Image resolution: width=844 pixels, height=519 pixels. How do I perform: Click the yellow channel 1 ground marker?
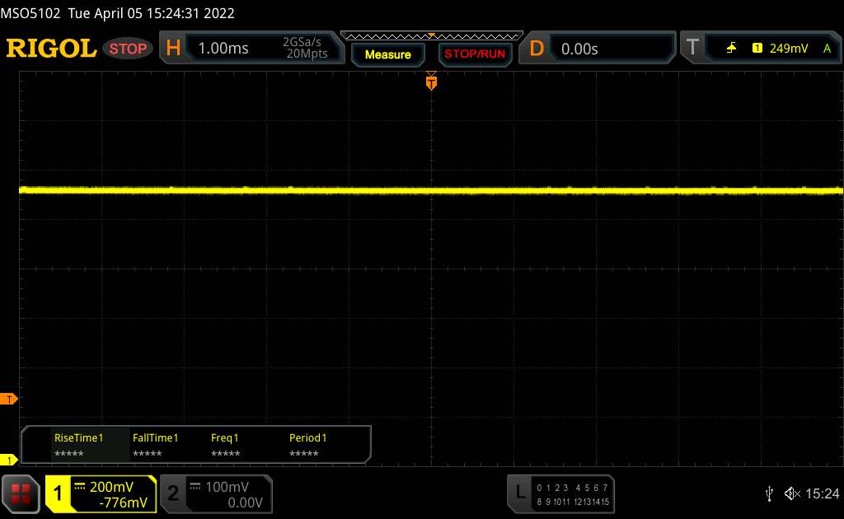coord(8,460)
